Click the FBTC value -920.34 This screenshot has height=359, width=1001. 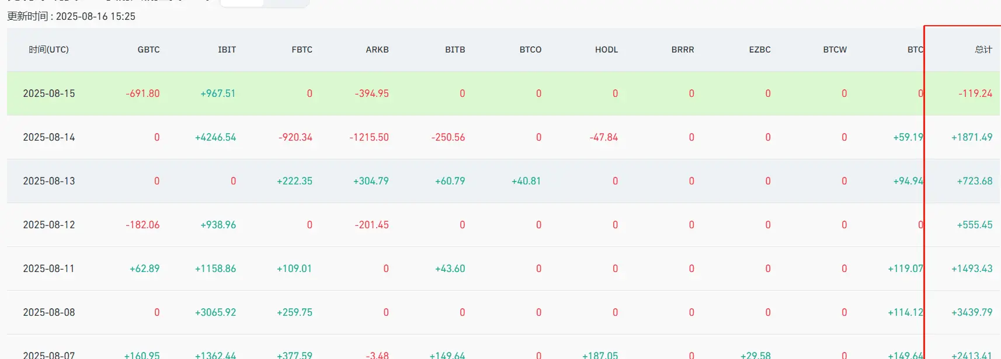(296, 137)
